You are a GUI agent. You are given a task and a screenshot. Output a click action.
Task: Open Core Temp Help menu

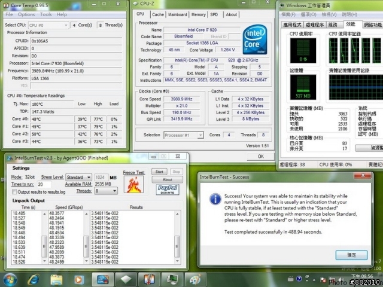[62, 14]
